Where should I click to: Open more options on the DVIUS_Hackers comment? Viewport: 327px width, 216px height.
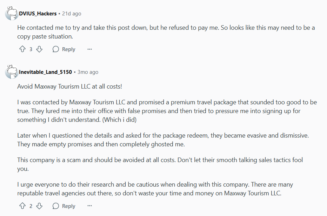point(89,49)
